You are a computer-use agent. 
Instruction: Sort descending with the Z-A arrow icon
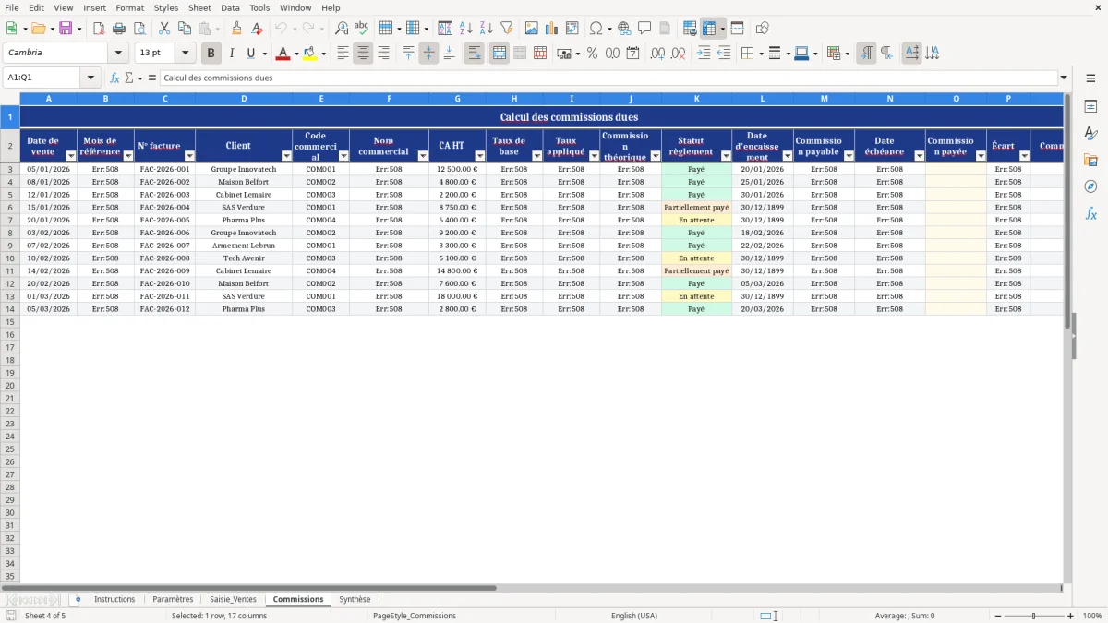pos(486,29)
